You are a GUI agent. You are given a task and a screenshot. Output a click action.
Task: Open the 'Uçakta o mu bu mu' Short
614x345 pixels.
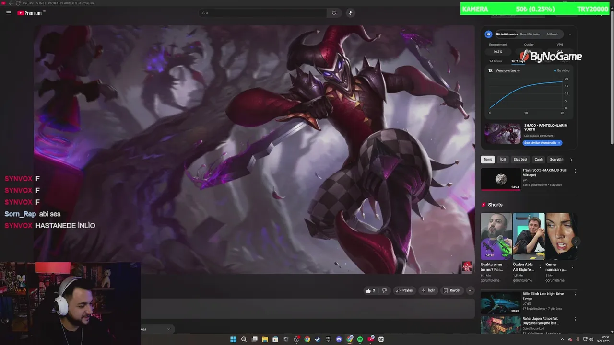(496, 236)
